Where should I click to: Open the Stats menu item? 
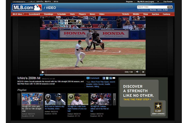72,14
